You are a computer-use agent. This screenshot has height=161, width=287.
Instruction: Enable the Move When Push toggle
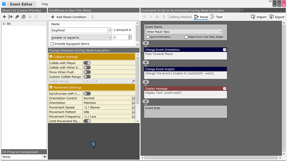pyautogui.click(x=87, y=72)
